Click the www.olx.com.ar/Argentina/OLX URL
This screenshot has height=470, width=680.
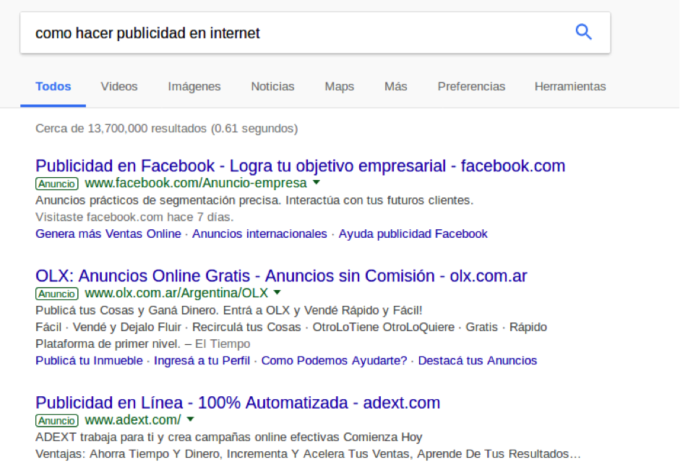[x=176, y=293]
